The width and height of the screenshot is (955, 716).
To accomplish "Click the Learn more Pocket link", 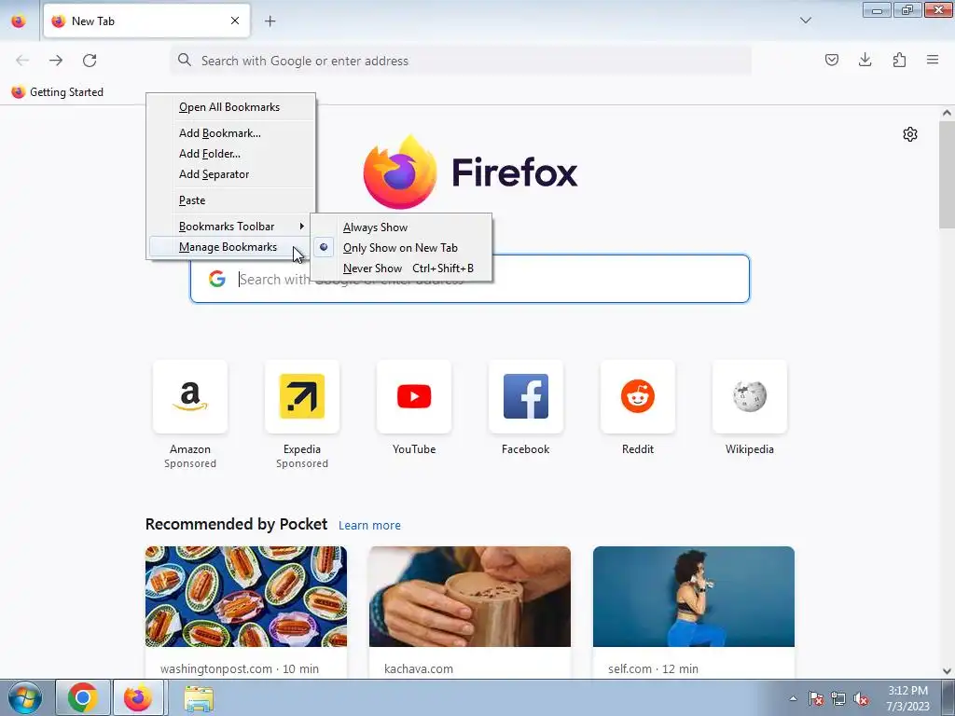I will [369, 526].
